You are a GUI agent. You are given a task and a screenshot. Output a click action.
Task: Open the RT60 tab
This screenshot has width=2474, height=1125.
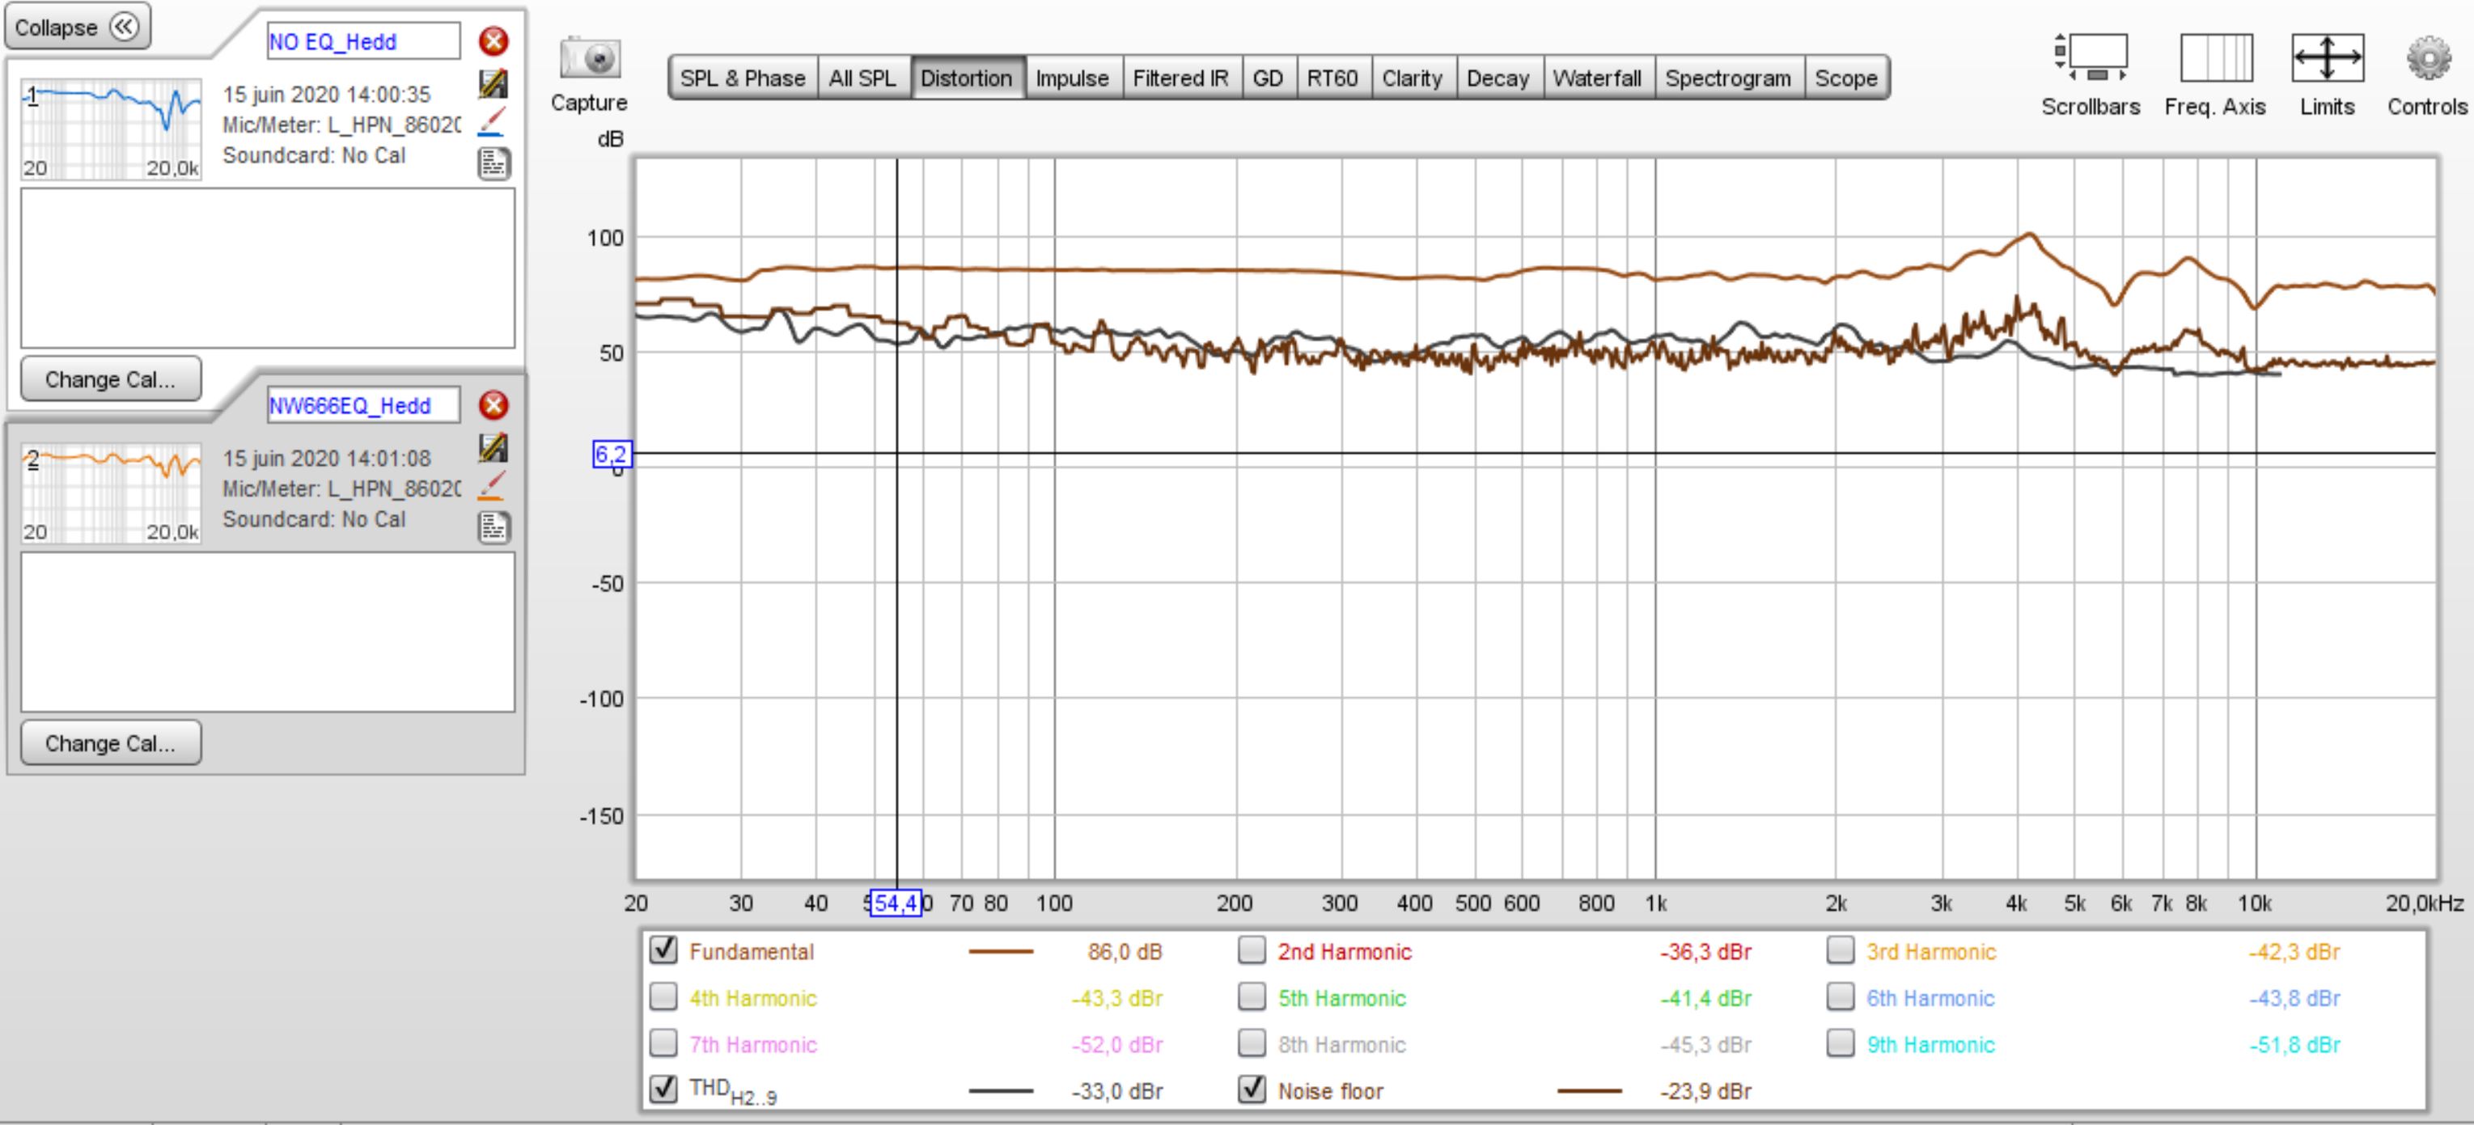point(1332,78)
